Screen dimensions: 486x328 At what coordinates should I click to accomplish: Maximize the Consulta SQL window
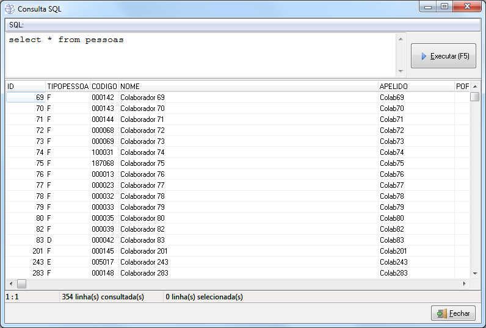click(x=444, y=7)
